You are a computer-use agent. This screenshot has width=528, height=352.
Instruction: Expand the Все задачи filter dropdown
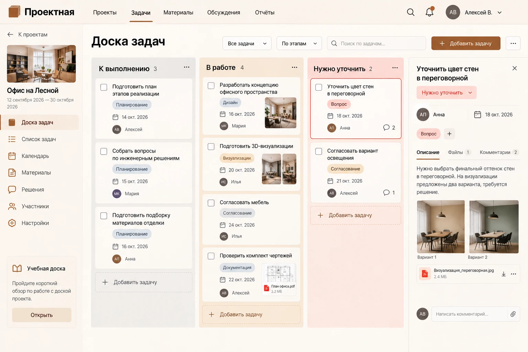(x=247, y=43)
